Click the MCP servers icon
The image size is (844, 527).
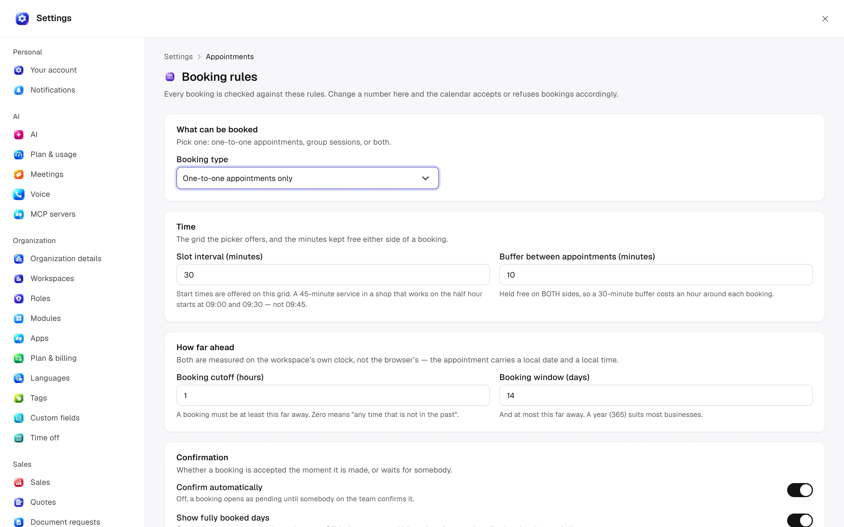tap(19, 214)
